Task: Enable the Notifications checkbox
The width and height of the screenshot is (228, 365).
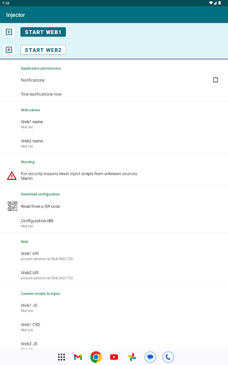Action: coord(215,80)
